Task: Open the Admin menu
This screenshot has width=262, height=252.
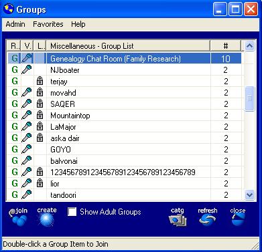Action: tap(15, 24)
